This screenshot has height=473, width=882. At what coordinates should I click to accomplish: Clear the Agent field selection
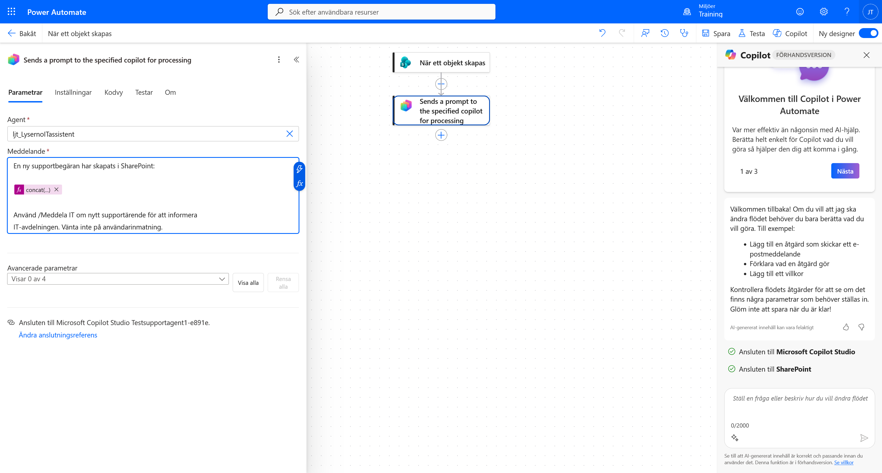[289, 134]
